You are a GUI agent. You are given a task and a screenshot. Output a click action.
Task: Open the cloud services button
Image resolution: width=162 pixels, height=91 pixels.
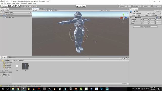pyautogui.click(x=130, y=6)
